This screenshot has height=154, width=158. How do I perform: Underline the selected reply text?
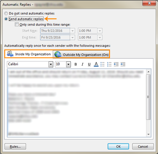89,64
